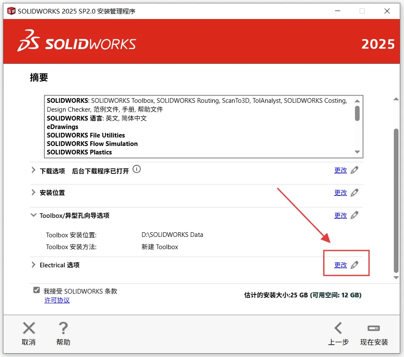The height and width of the screenshot is (357, 404).
Task: Click 更改 link for 安装位置
Action: (x=340, y=193)
